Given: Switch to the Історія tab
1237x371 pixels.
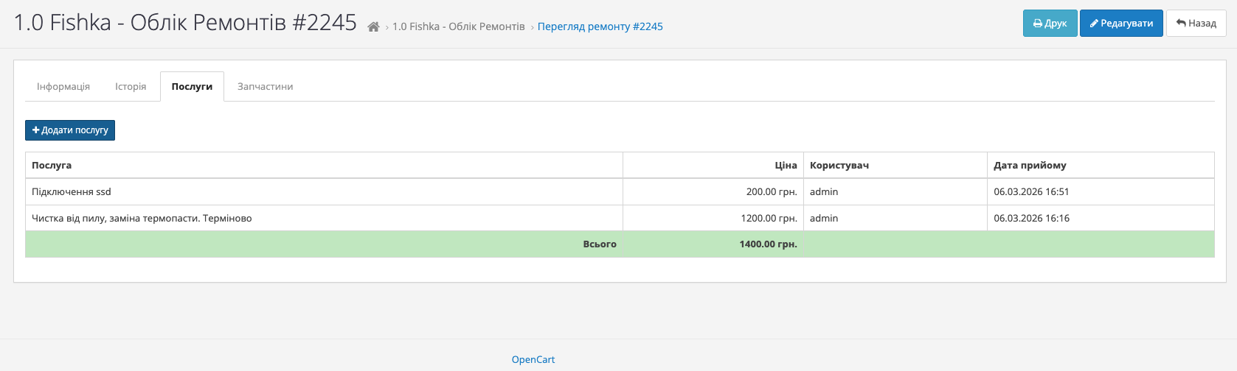Looking at the screenshot, I should (131, 86).
